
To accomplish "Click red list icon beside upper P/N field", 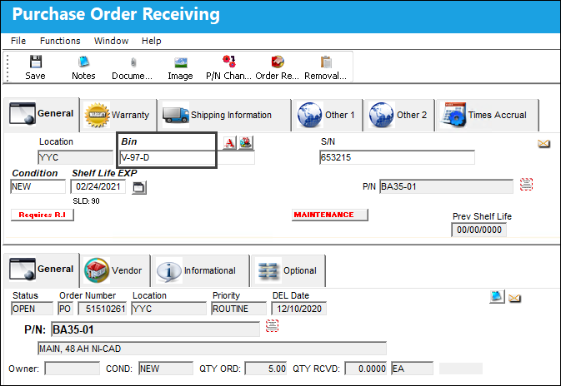I will [526, 185].
